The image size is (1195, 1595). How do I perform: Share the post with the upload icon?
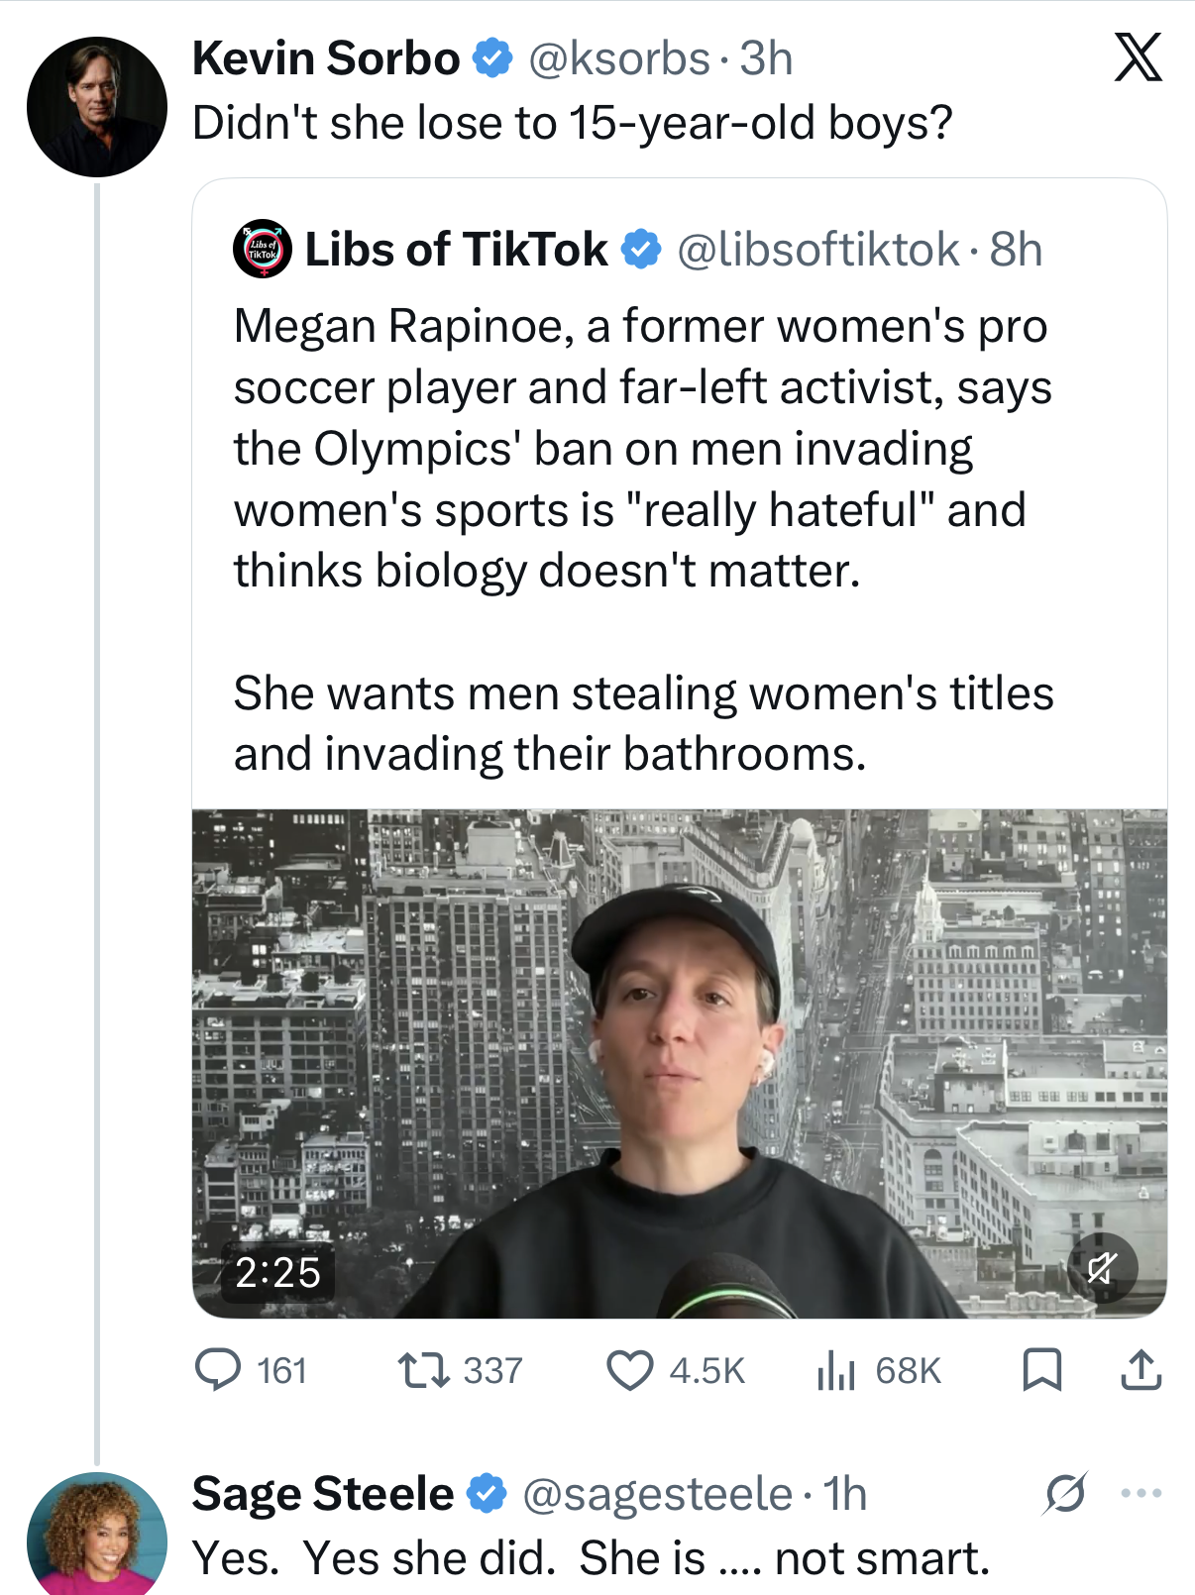(x=1141, y=1370)
